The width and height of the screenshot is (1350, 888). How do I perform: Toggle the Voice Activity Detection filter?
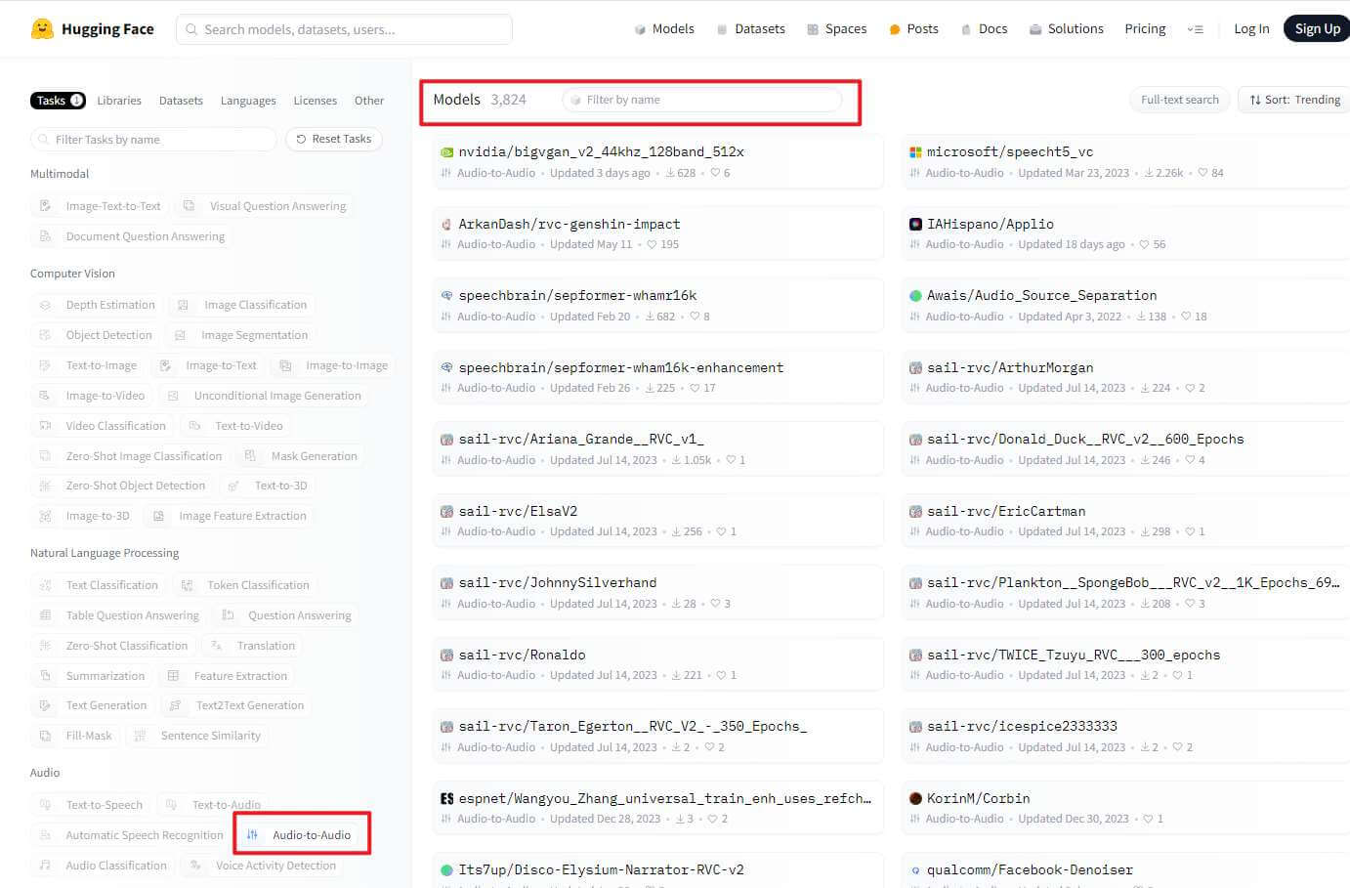[262, 866]
